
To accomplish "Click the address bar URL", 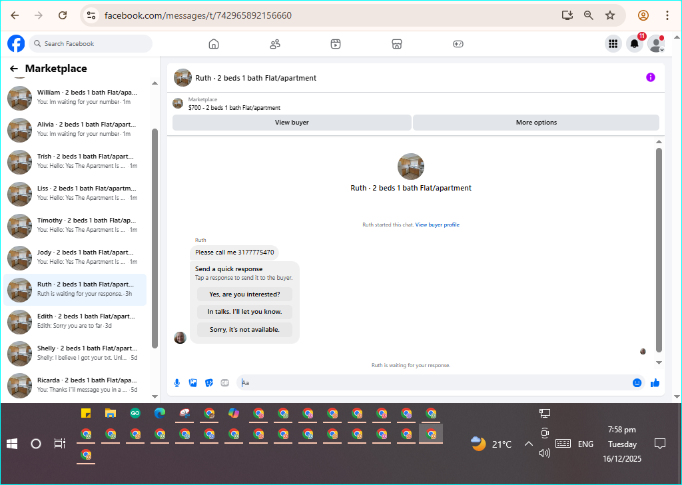I will coord(198,16).
